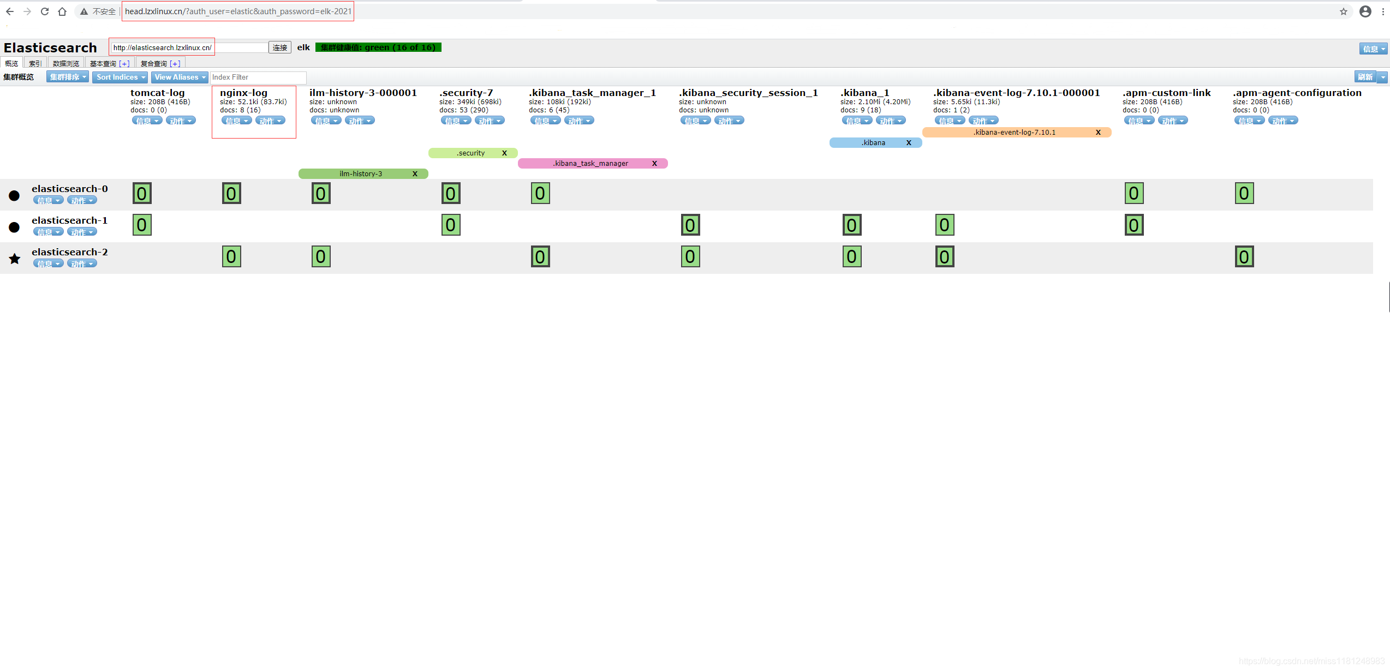Image resolution: width=1390 pixels, height=671 pixels.
Task: Open nginx-log 动作 actions dropdown
Action: [x=270, y=121]
